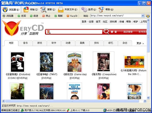The image size is (152, 113).
Task: Open the Creepshow 2 poster thumbnail
Action: click(47, 91)
